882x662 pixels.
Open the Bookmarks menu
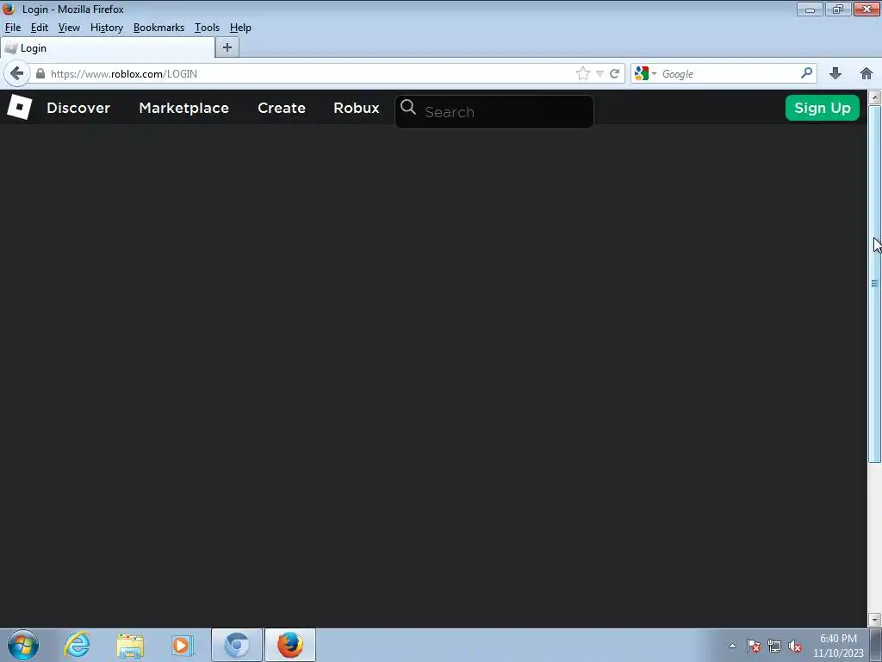(158, 28)
